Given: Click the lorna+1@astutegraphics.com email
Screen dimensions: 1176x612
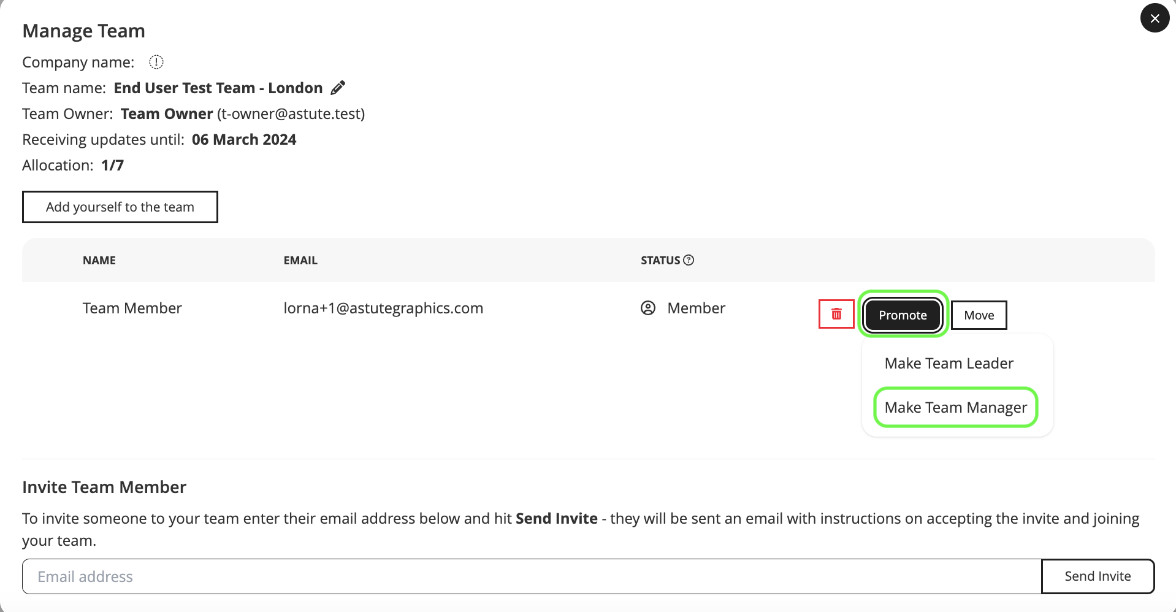Looking at the screenshot, I should click(x=383, y=308).
